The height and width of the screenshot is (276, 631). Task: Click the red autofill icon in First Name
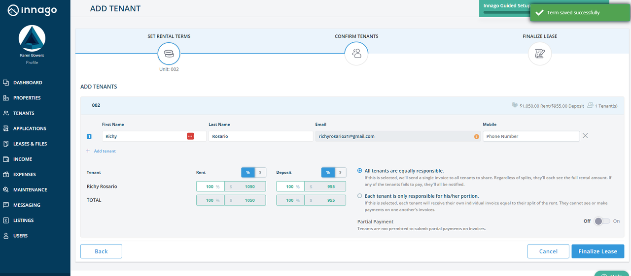(190, 136)
